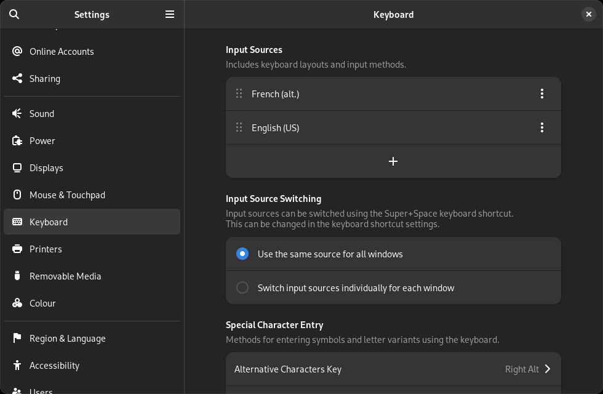This screenshot has width=603, height=394.
Task: Click the Displays monitor icon
Action: click(17, 167)
